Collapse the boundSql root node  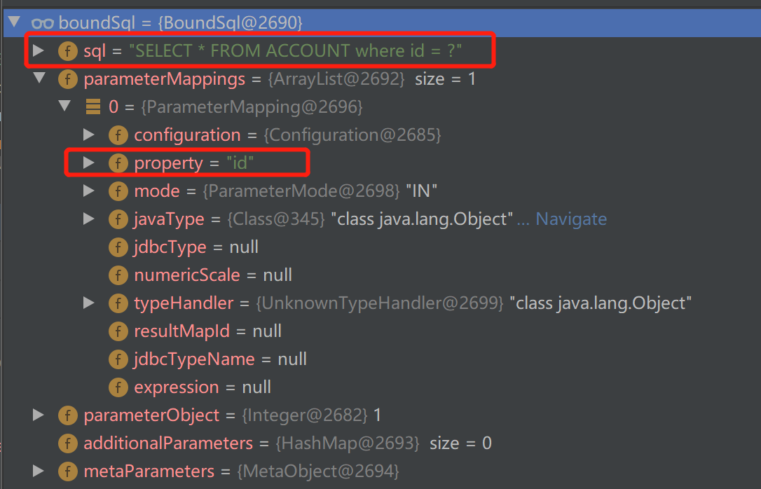coord(14,22)
